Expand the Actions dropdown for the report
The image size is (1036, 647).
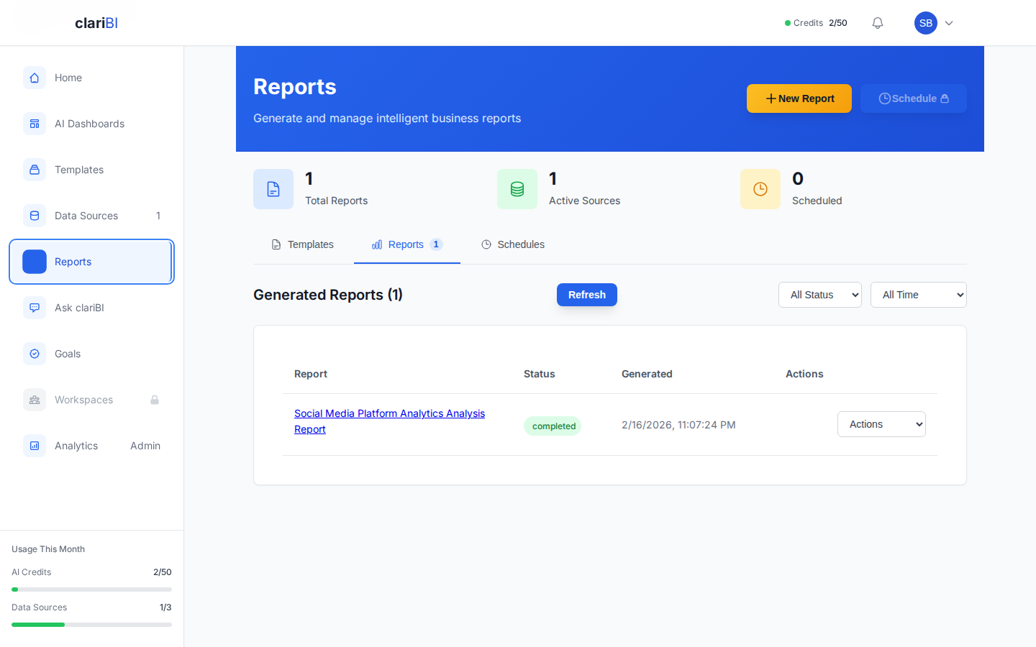[881, 424]
